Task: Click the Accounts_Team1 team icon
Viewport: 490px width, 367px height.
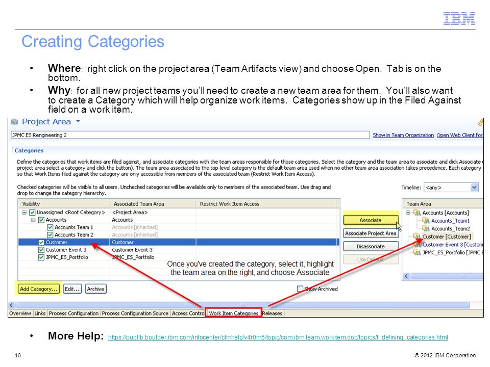Action: 426,221
